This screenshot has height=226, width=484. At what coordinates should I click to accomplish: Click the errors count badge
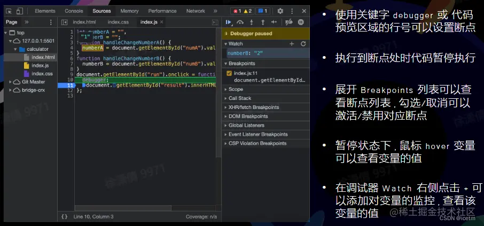point(237,11)
